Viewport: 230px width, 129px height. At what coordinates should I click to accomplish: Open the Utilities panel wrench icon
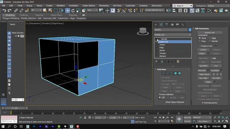point(183,25)
